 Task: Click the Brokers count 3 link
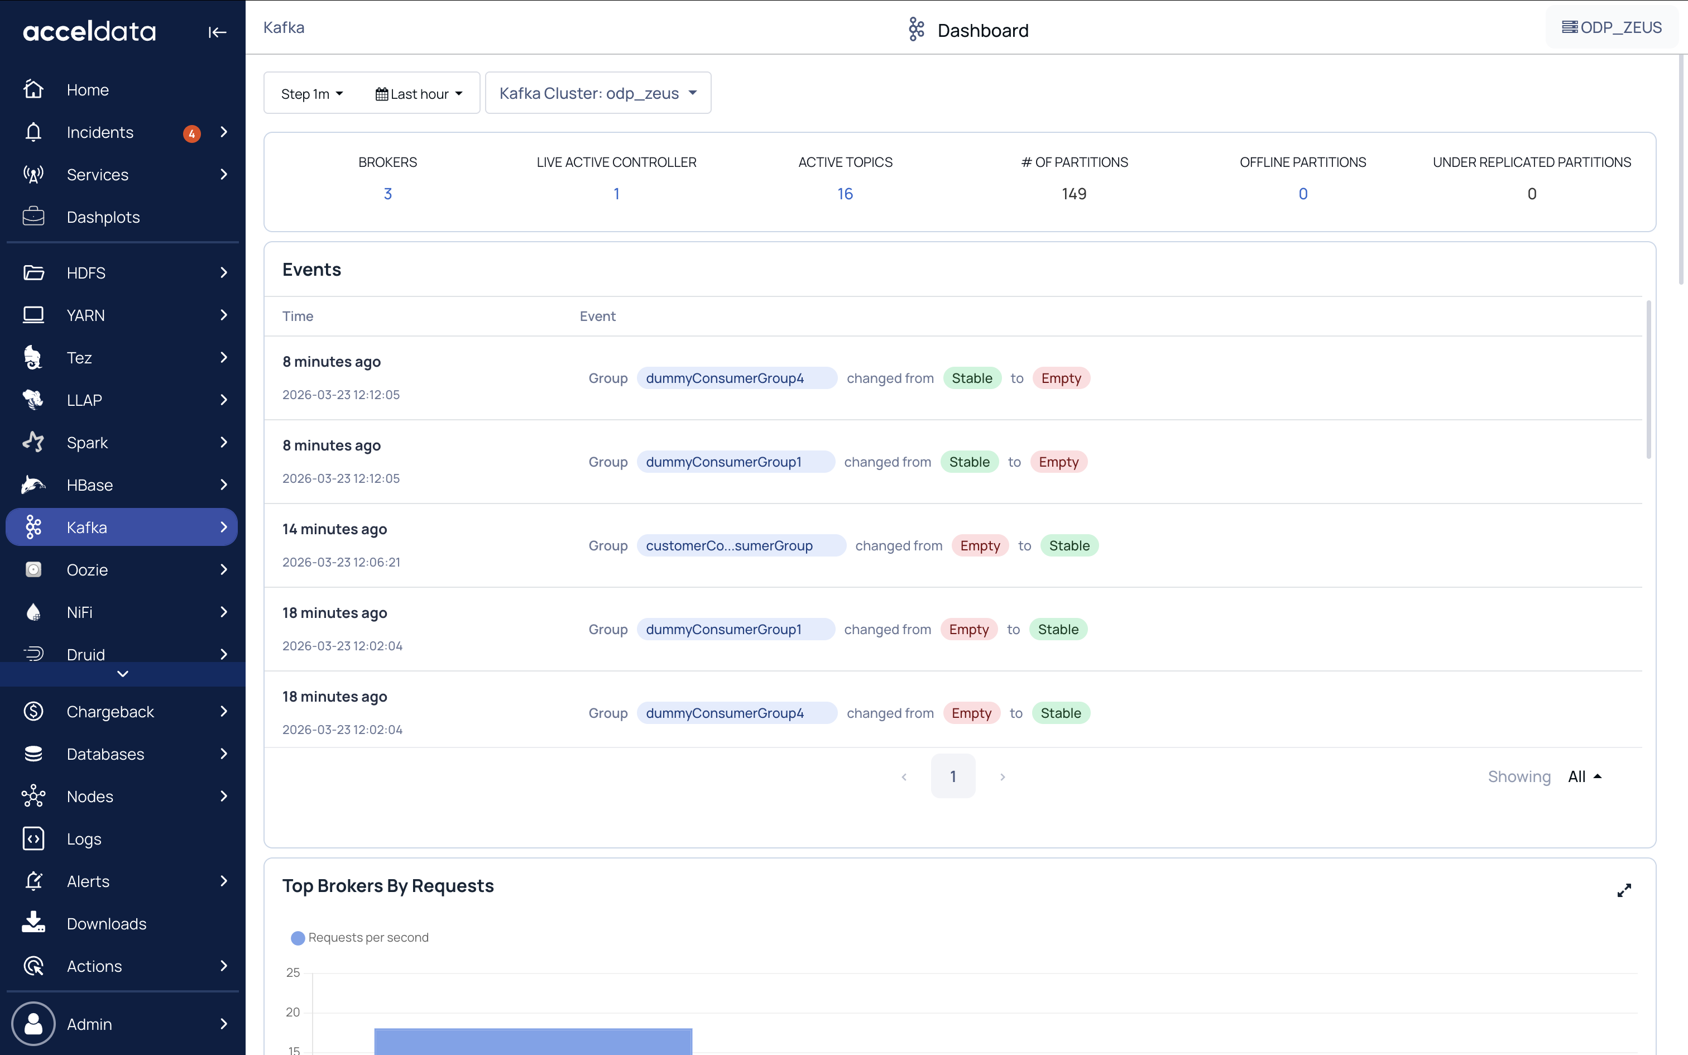click(388, 194)
